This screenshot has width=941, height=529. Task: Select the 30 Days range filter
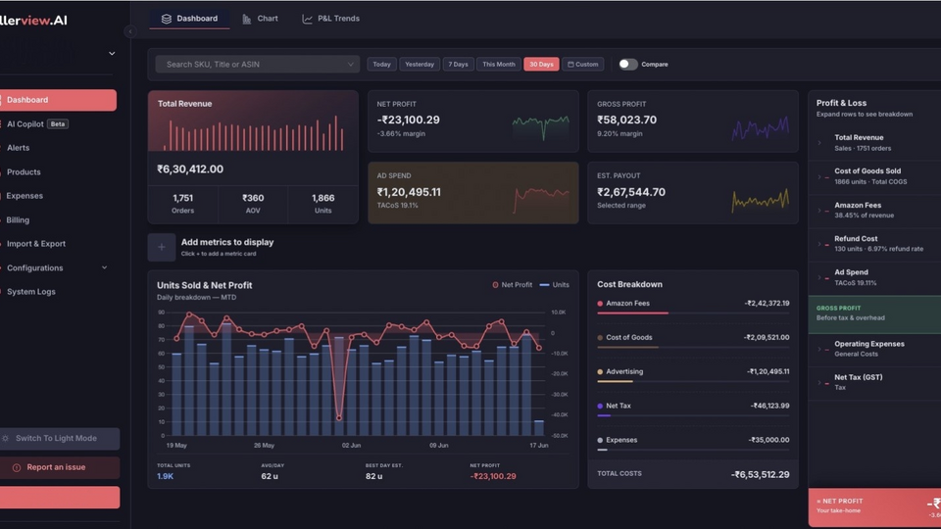click(x=541, y=65)
